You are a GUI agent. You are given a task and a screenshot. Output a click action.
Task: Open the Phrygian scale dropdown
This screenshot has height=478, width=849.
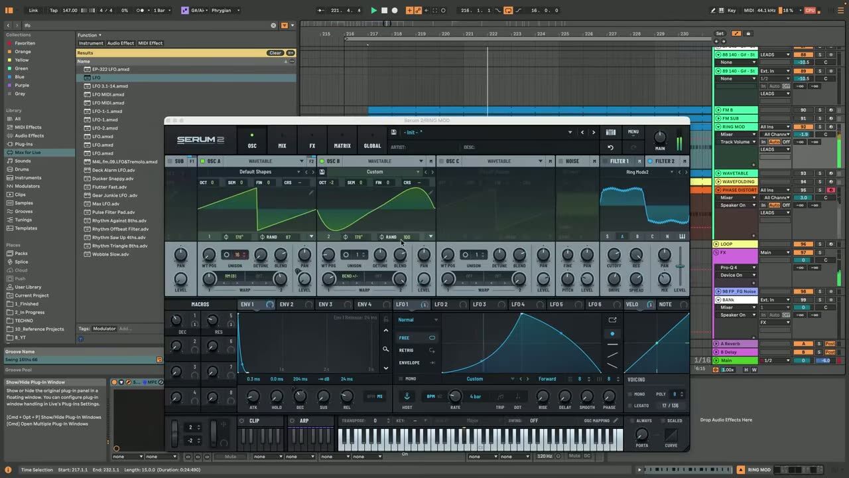[x=225, y=11]
